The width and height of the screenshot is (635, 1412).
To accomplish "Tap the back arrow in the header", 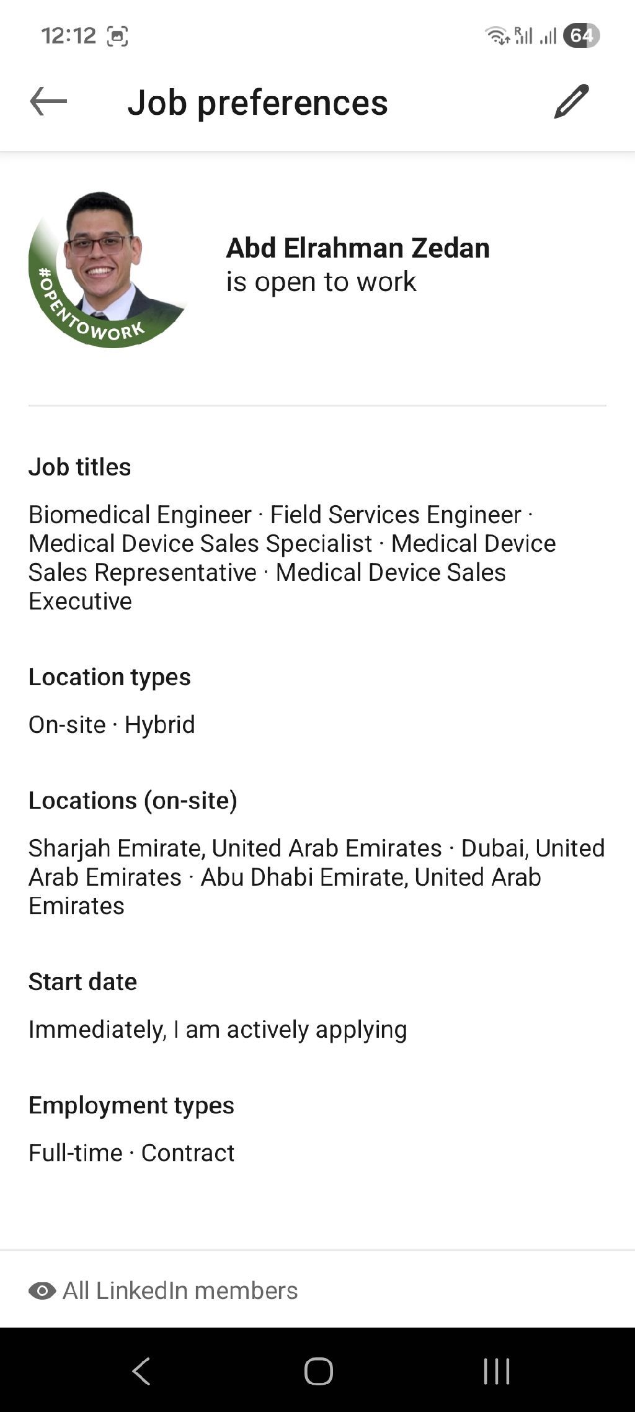I will (48, 102).
